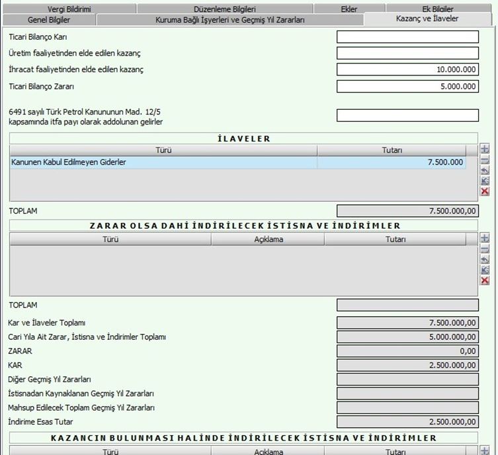Click the Açıklama column header in ZARAR OLSA DAHİ table
Image resolution: width=498 pixels, height=455 pixels.
tap(268, 239)
